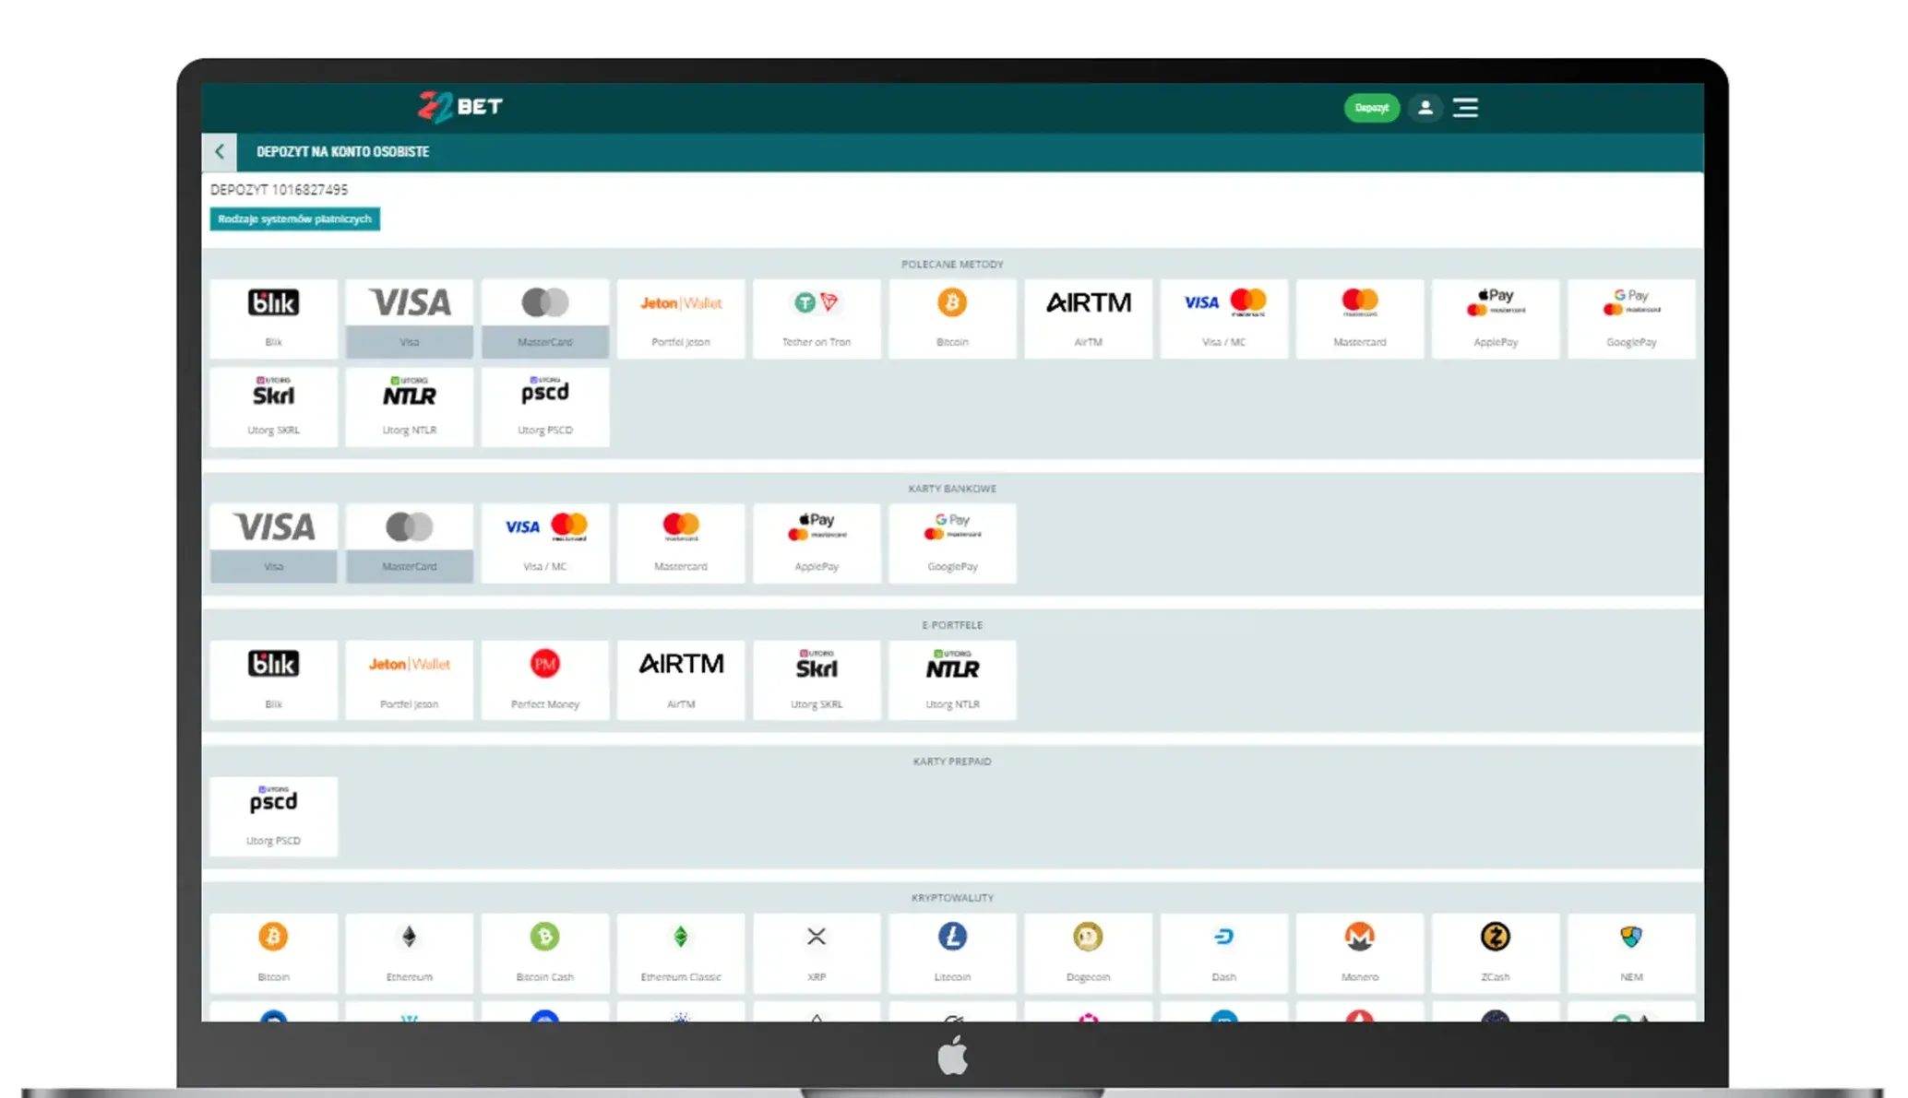Select AirTM under E-portfele
This screenshot has height=1098, width=1908.
(x=681, y=679)
